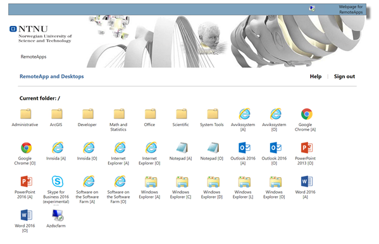Click the remote desktop icon in title bar
The image size is (379, 244).
[x=312, y=9]
